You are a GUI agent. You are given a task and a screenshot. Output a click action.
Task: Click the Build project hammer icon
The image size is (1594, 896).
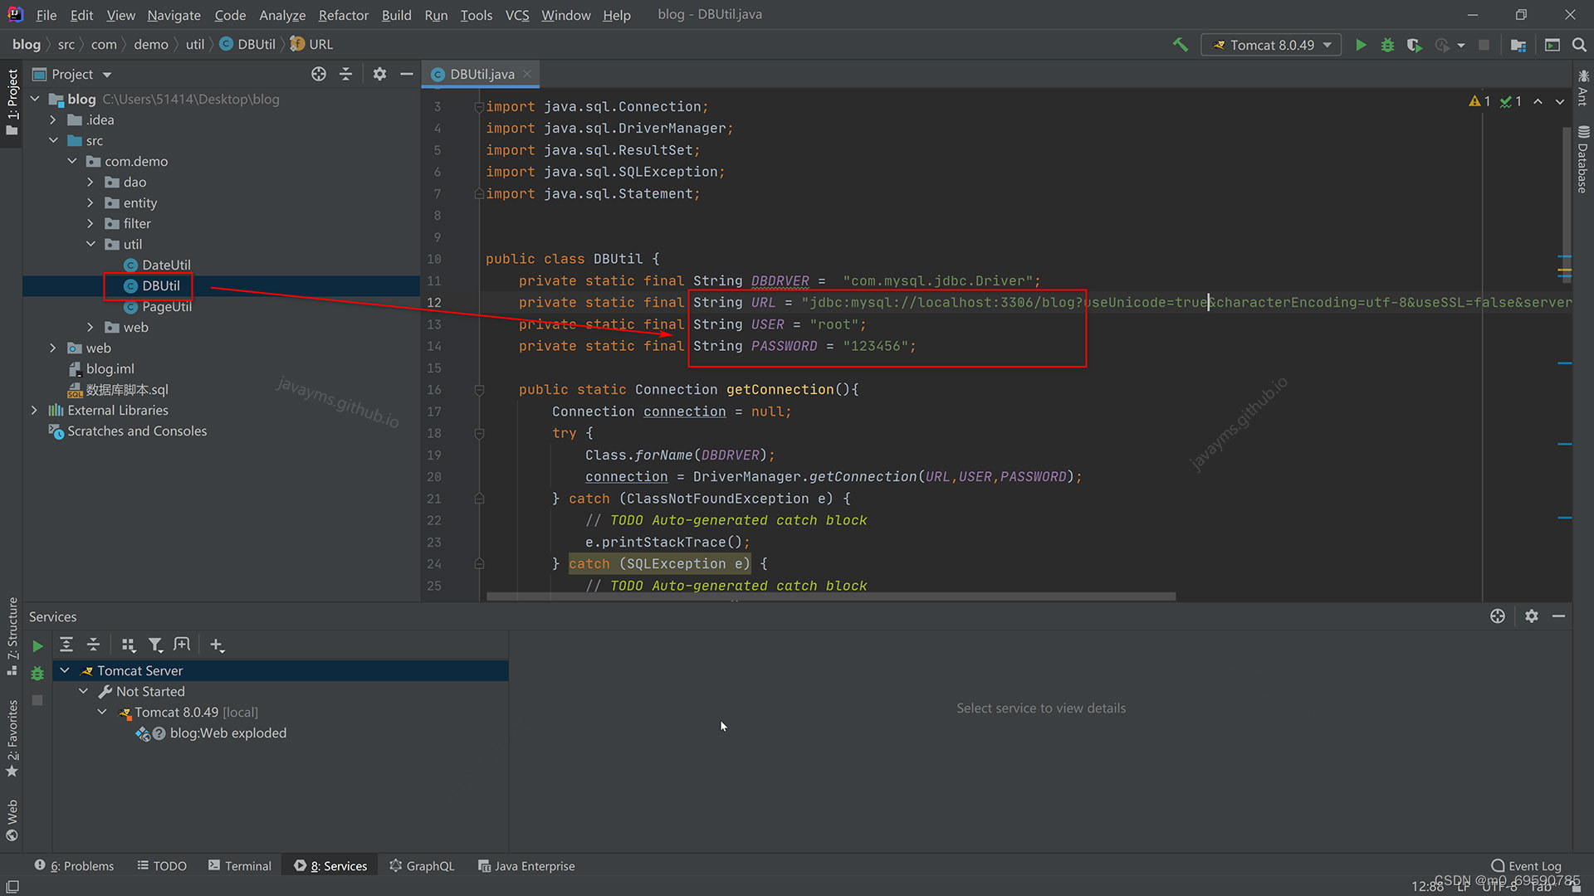coord(1180,45)
